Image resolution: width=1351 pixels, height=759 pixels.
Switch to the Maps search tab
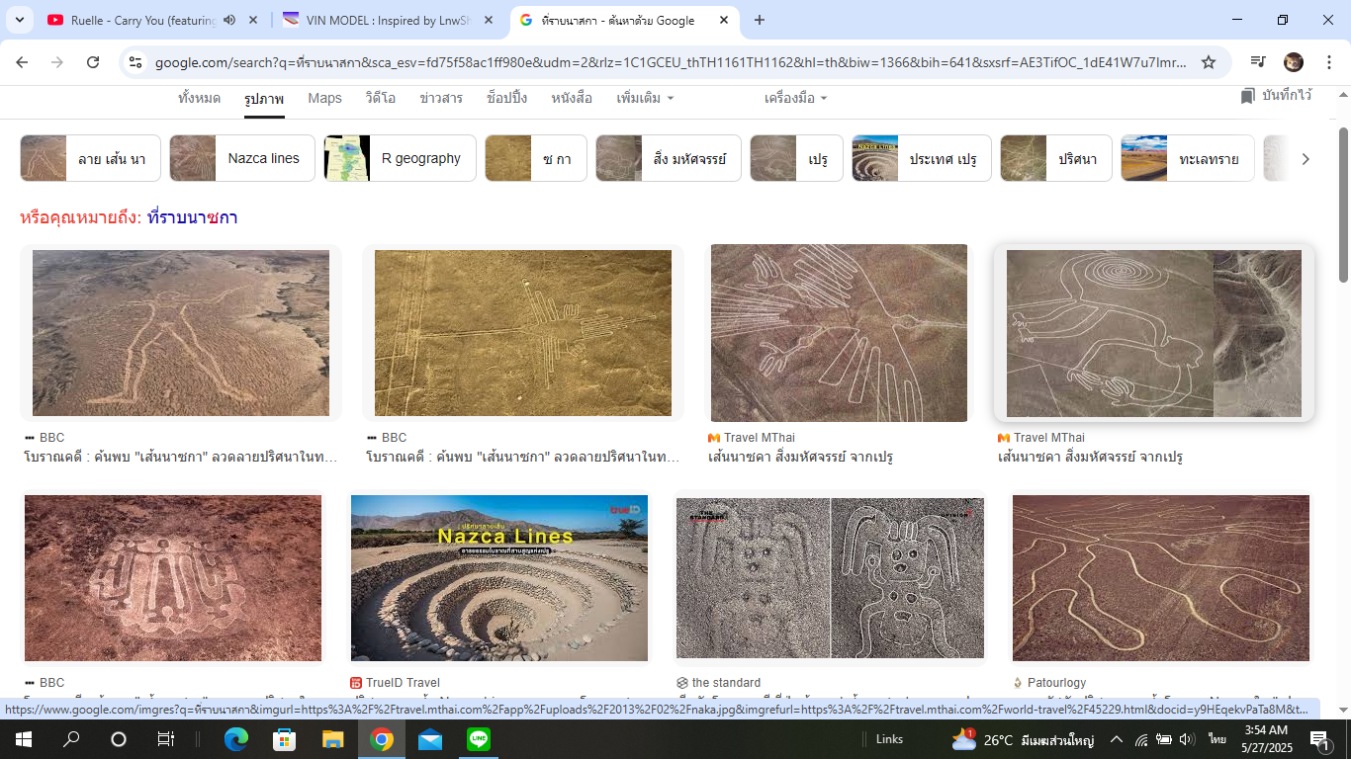tap(324, 98)
